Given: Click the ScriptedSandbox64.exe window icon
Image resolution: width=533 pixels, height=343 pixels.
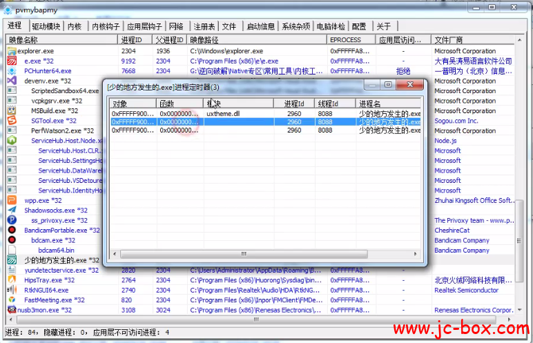Looking at the screenshot, I should pos(12,91).
